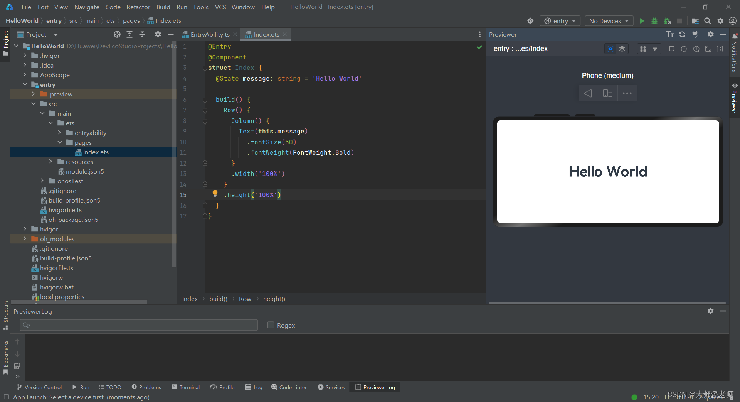Open the Problems tool window
This screenshot has width=740, height=402.
(x=146, y=387)
